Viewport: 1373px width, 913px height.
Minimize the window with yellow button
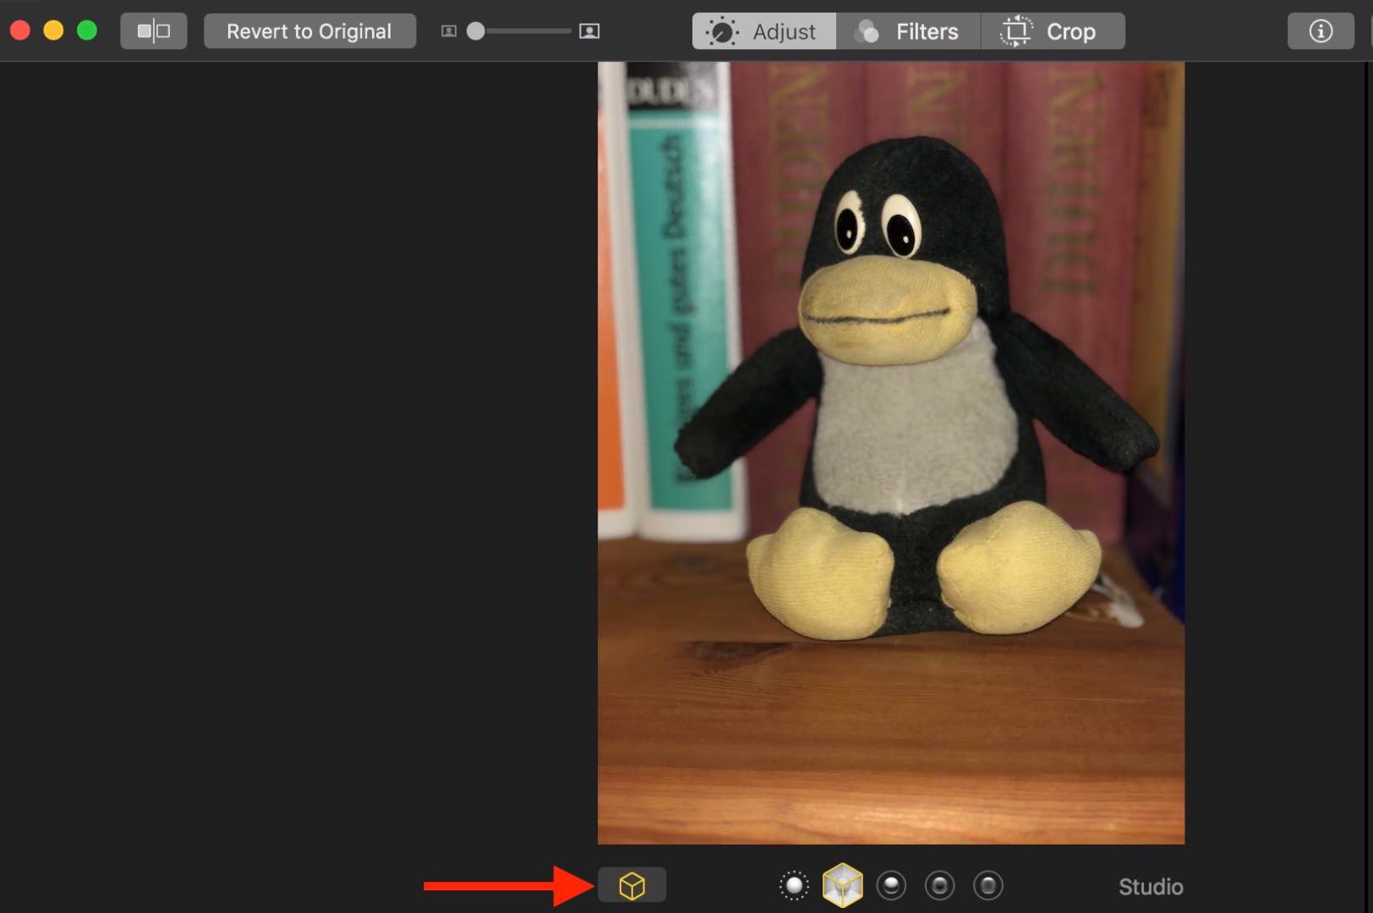(53, 31)
